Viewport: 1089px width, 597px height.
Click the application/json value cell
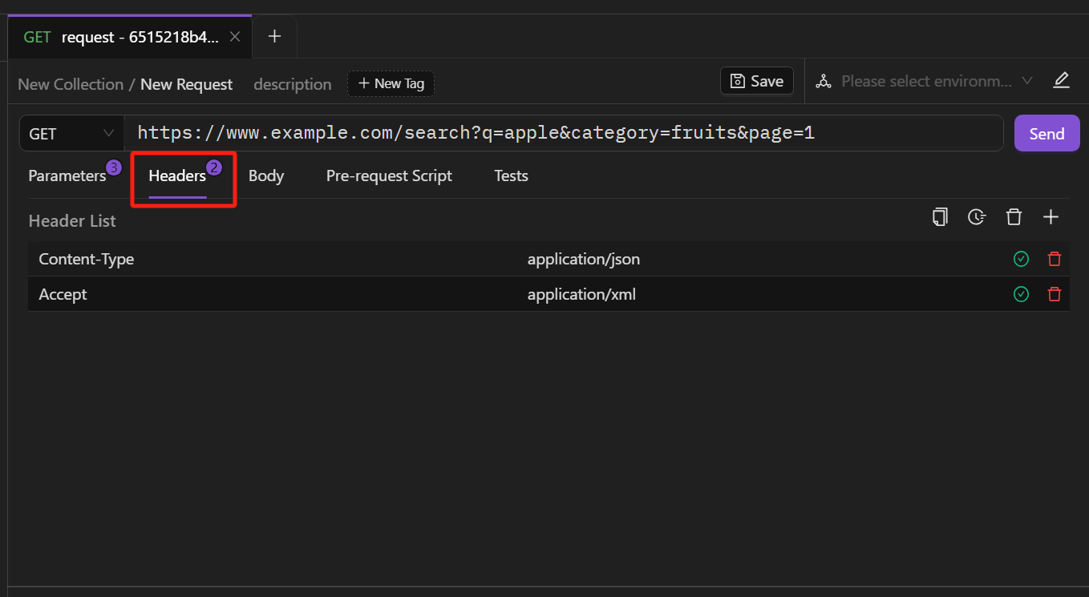[x=584, y=259]
